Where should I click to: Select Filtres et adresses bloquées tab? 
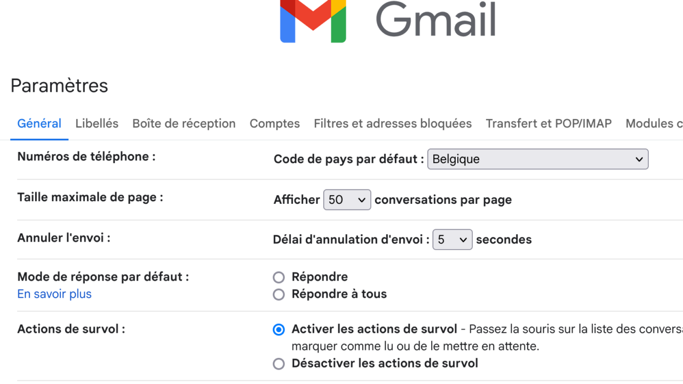point(393,124)
